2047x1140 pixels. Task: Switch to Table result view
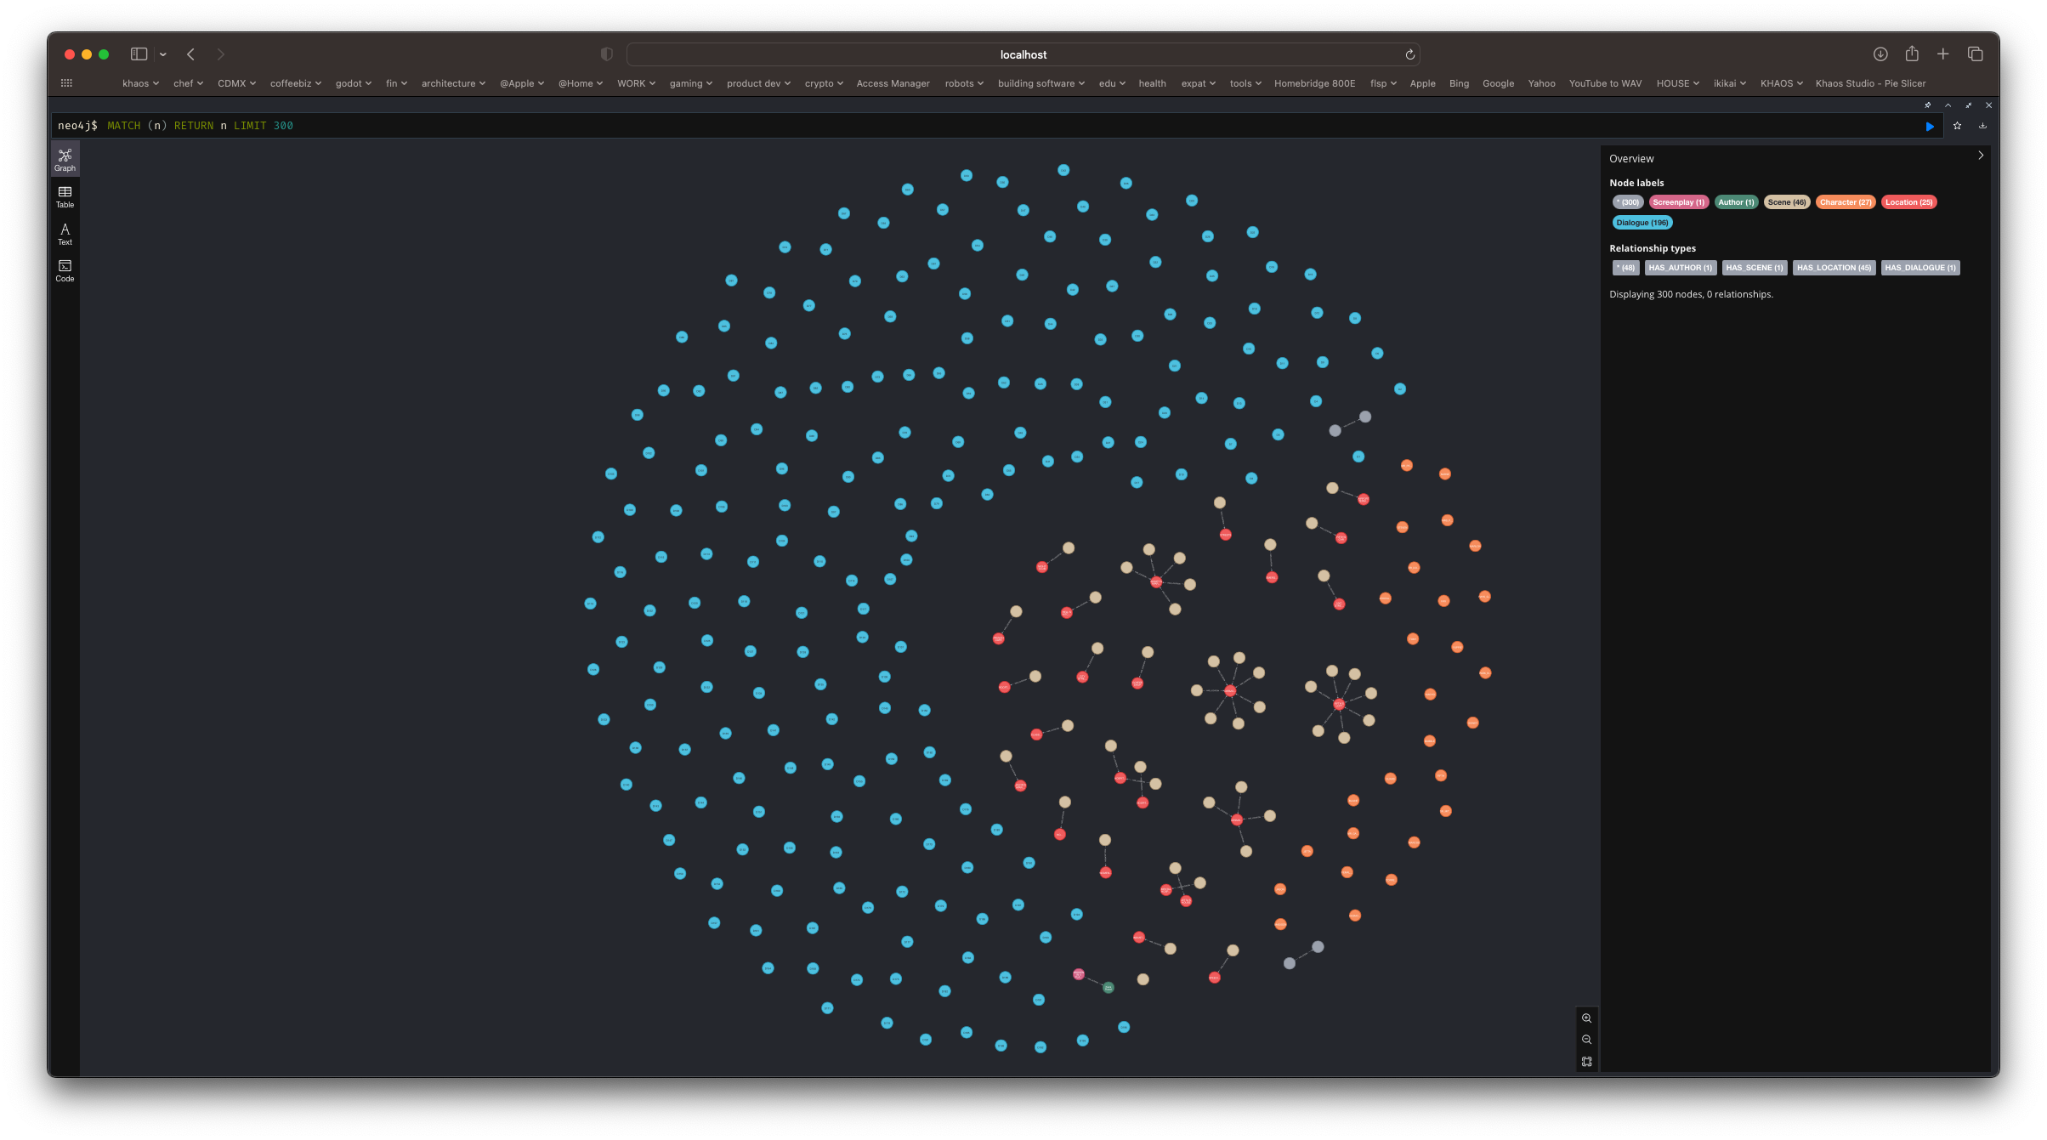pos(65,196)
